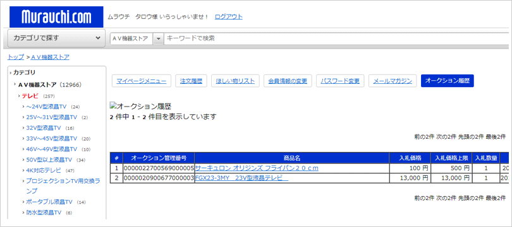
Task: Open 4K対応テレビ category
Action: pyautogui.click(x=44, y=170)
